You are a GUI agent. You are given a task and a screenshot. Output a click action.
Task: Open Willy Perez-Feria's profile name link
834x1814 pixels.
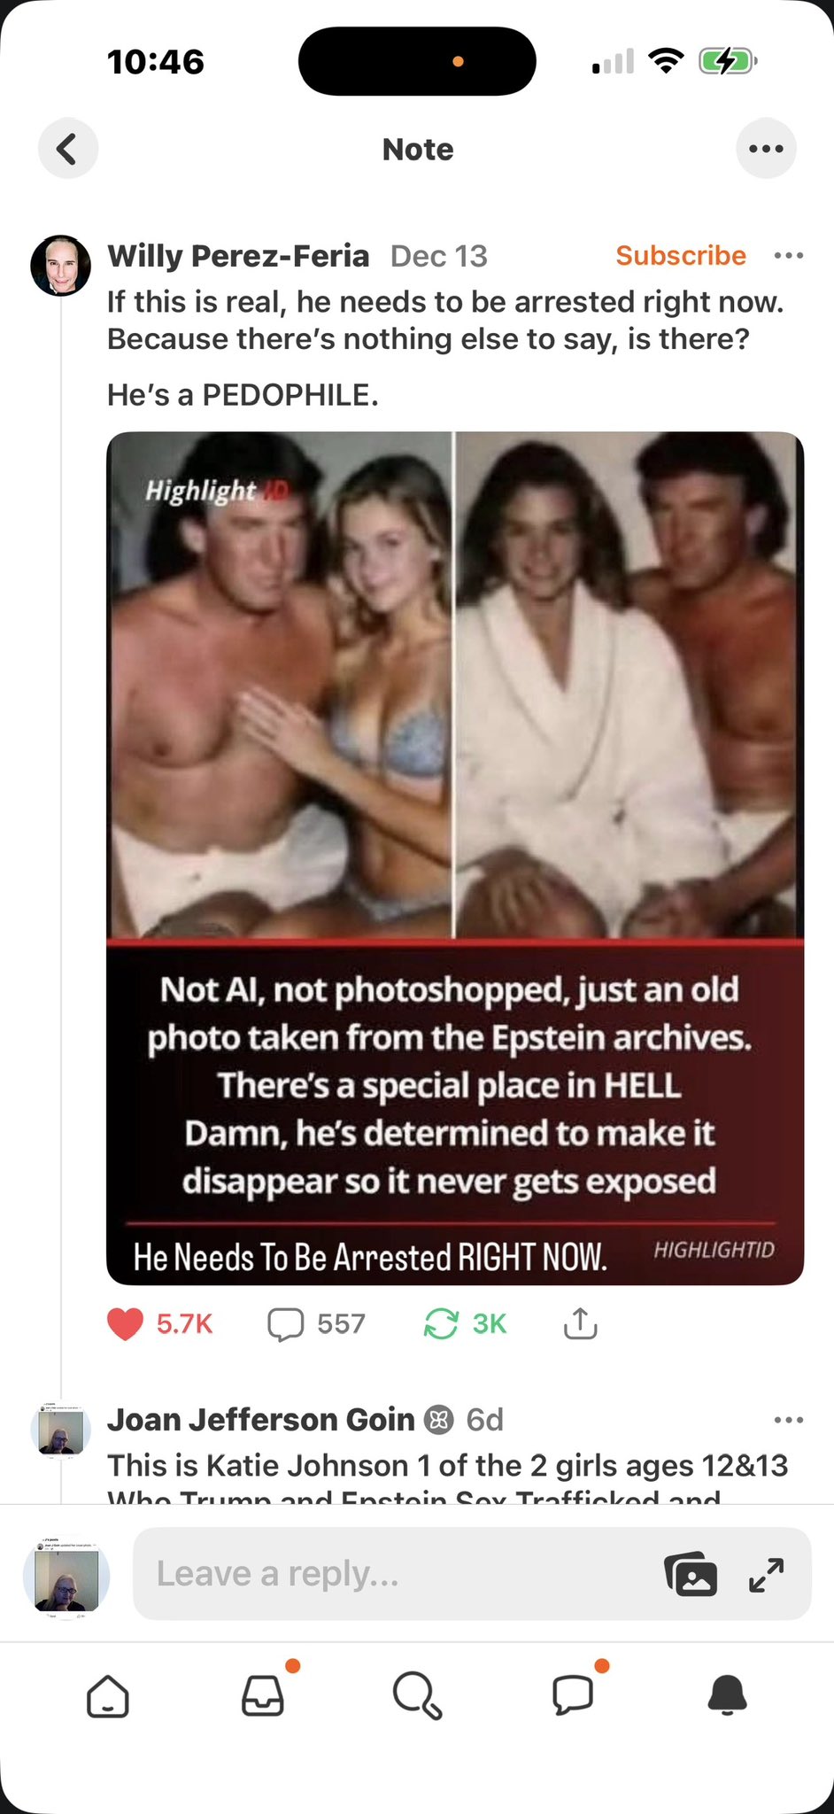click(x=238, y=256)
